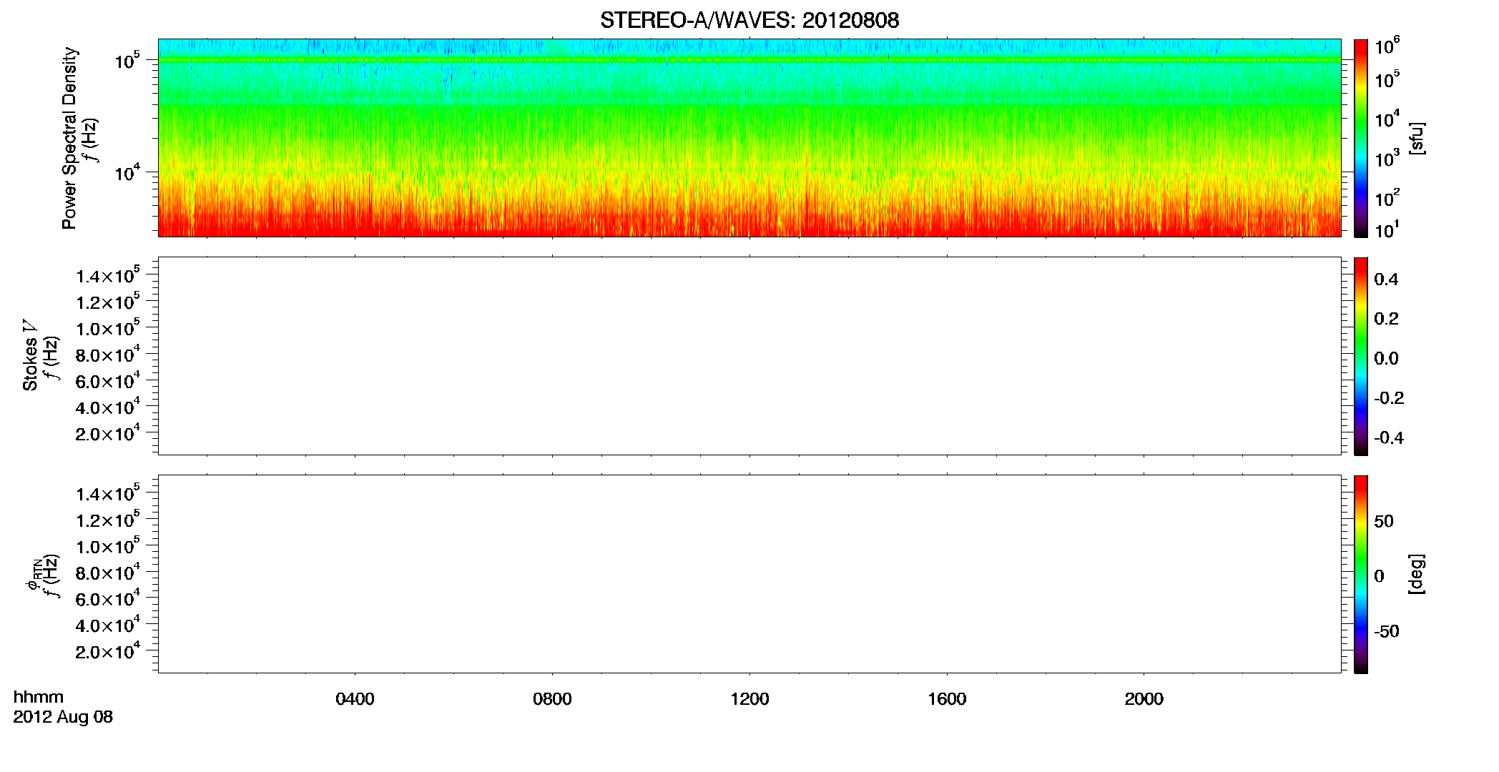This screenshot has width=1499, height=772.
Task: Click the 1600 time axis label
Action: point(947,699)
